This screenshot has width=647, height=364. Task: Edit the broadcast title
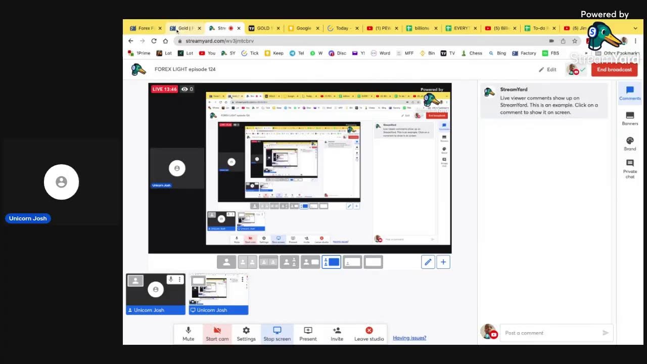click(x=547, y=70)
